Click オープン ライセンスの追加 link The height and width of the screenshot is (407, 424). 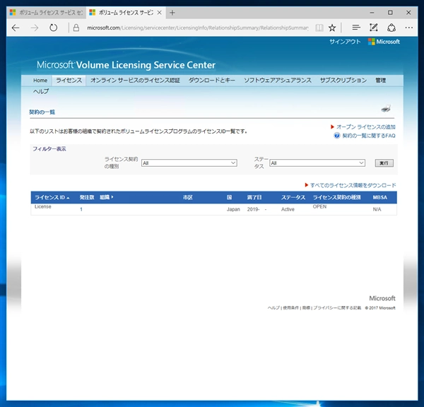(x=365, y=126)
